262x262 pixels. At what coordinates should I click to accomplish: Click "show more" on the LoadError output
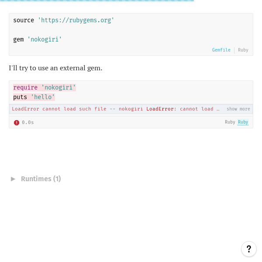(238, 109)
